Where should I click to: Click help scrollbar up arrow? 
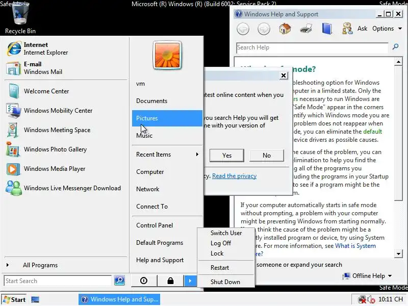pos(398,62)
